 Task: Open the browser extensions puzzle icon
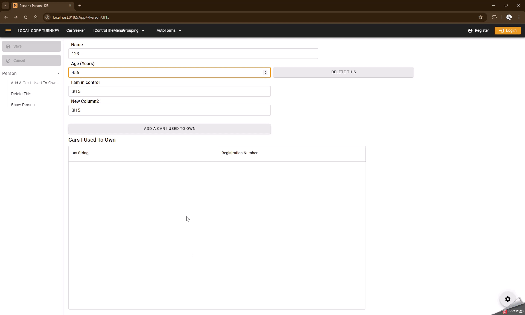[494, 17]
